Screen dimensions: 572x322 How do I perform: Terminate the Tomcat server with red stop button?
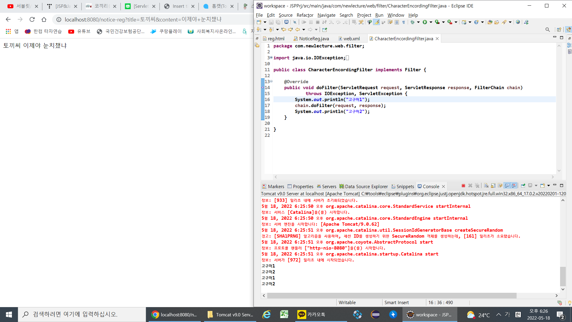pos(463,186)
